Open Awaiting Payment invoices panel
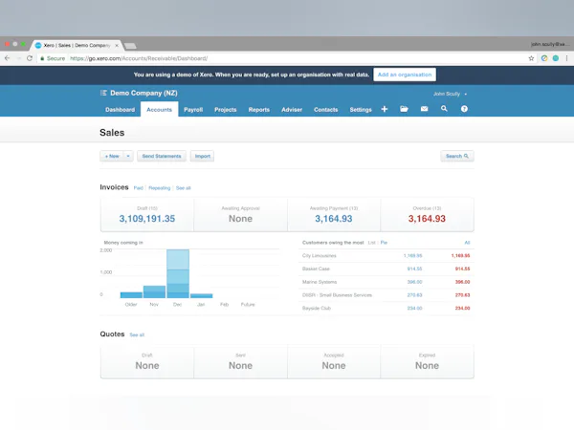Viewport: 574px width, 430px height. point(334,215)
